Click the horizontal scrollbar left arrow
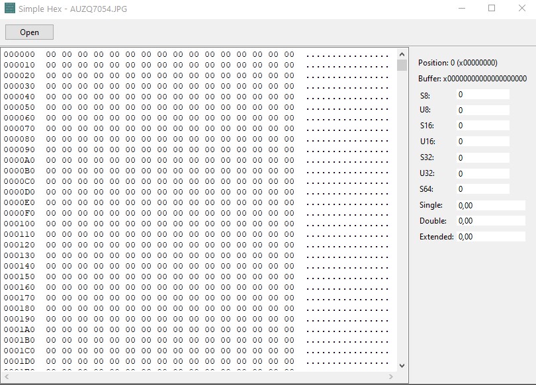The image size is (536, 385). (x=7, y=376)
